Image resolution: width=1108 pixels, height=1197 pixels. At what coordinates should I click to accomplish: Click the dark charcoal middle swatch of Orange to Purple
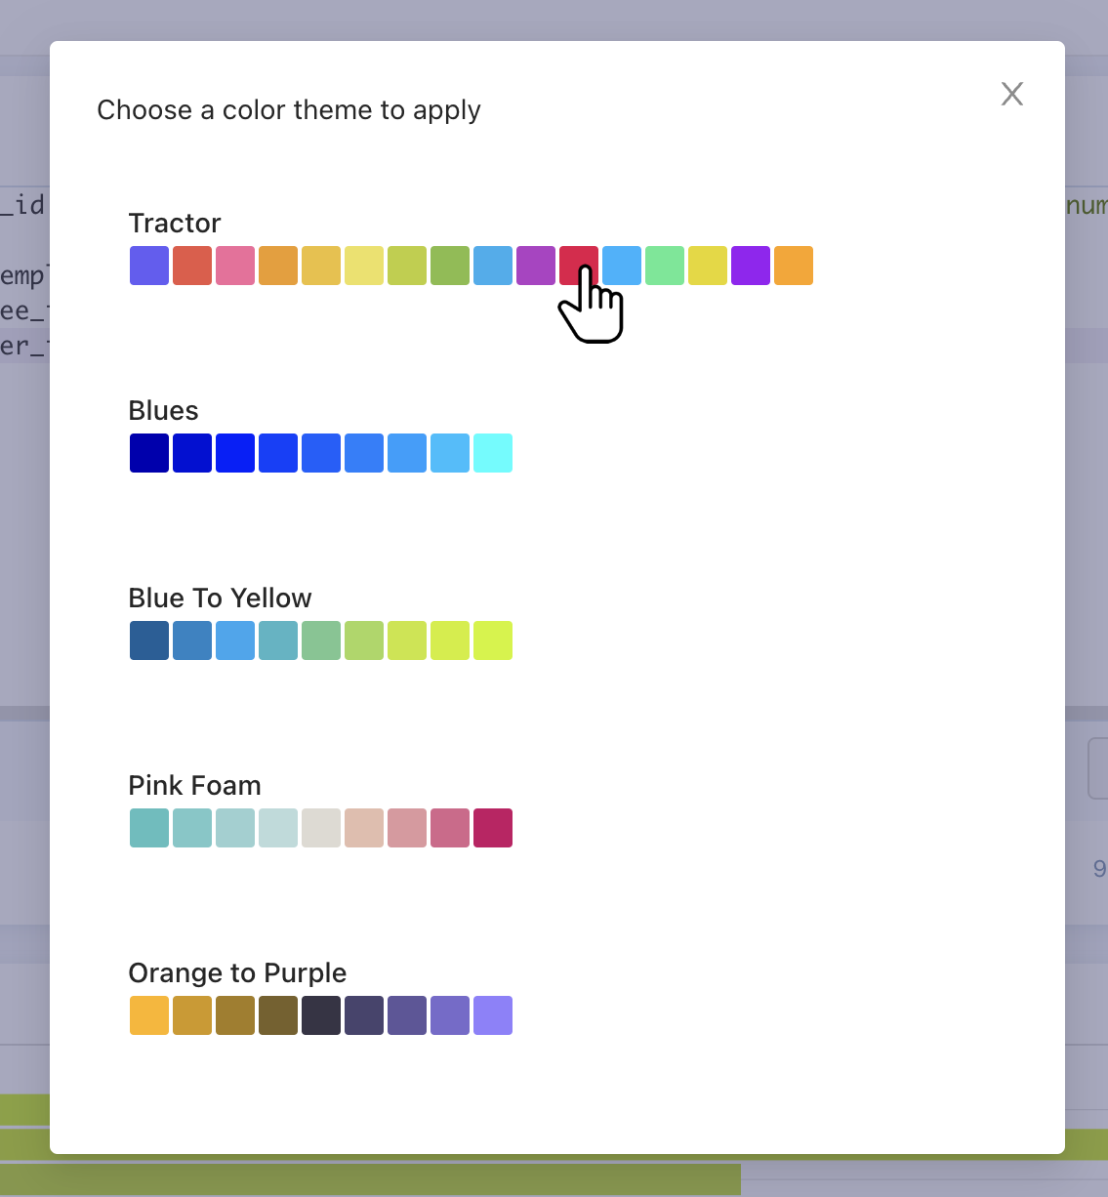(320, 1014)
